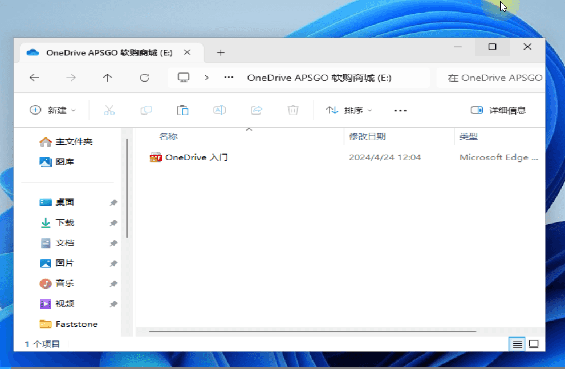Open the 新建 dropdown menu
This screenshot has height=369, width=565.
[52, 110]
